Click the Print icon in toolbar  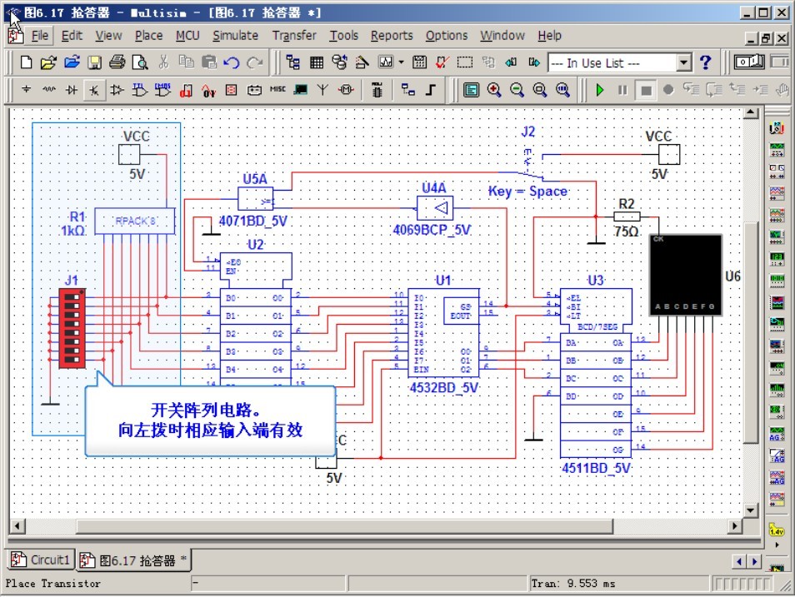[117, 62]
